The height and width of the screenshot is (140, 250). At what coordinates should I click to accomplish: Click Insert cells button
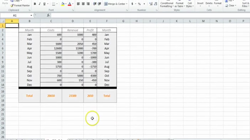[200, 4]
